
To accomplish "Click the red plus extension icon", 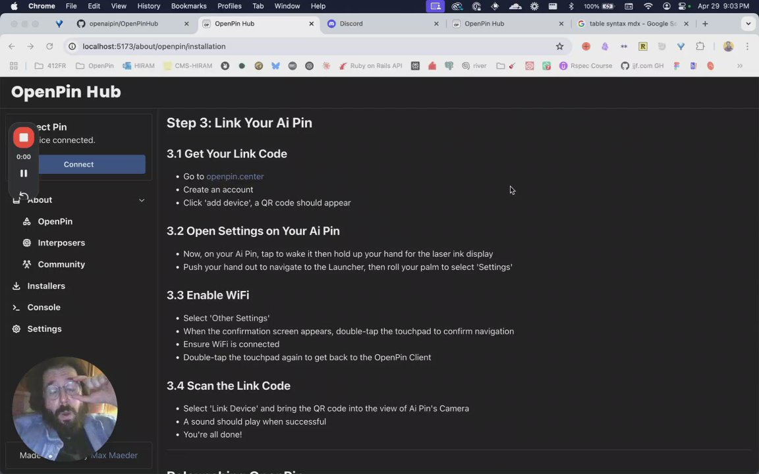I will pyautogui.click(x=586, y=47).
